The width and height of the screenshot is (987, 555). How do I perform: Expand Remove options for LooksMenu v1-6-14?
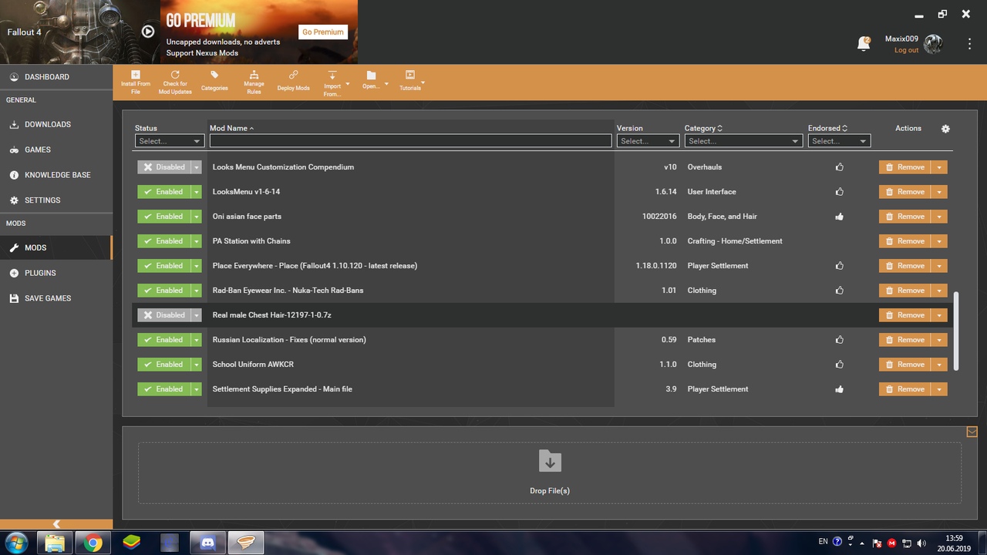click(x=939, y=192)
